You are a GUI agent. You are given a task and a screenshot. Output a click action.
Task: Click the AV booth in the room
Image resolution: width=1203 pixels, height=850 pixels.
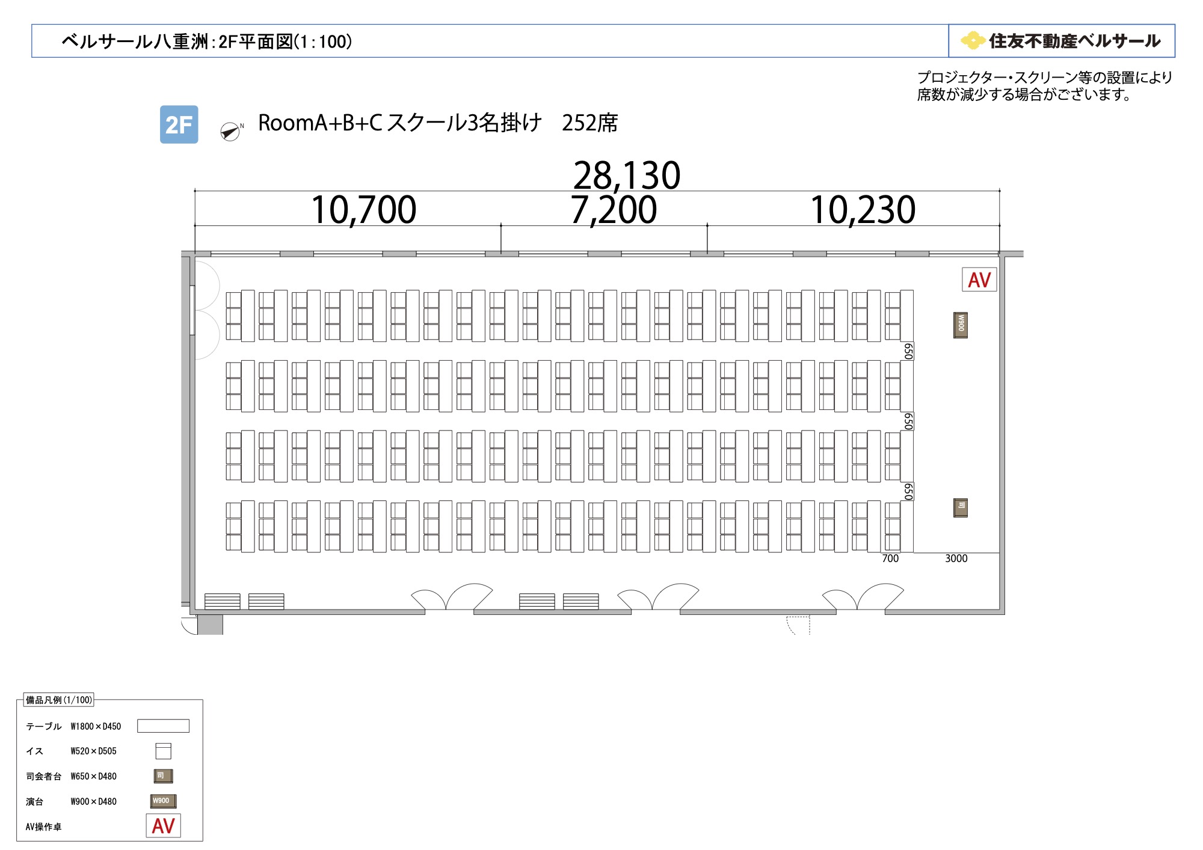coord(979,280)
